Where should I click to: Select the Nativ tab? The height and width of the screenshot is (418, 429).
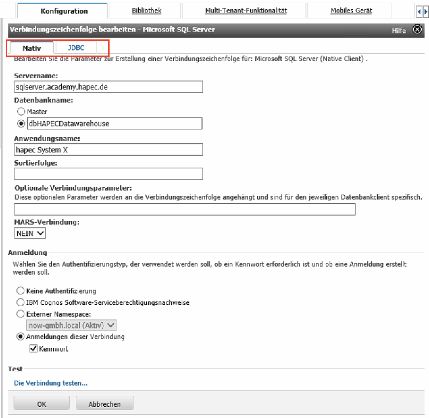pyautogui.click(x=32, y=48)
